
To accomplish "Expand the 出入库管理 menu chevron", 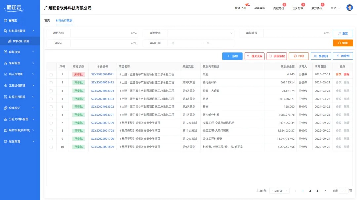I will pos(33,74).
